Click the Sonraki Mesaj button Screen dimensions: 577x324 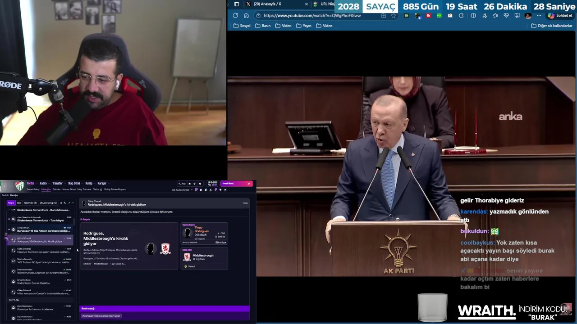pos(236,184)
